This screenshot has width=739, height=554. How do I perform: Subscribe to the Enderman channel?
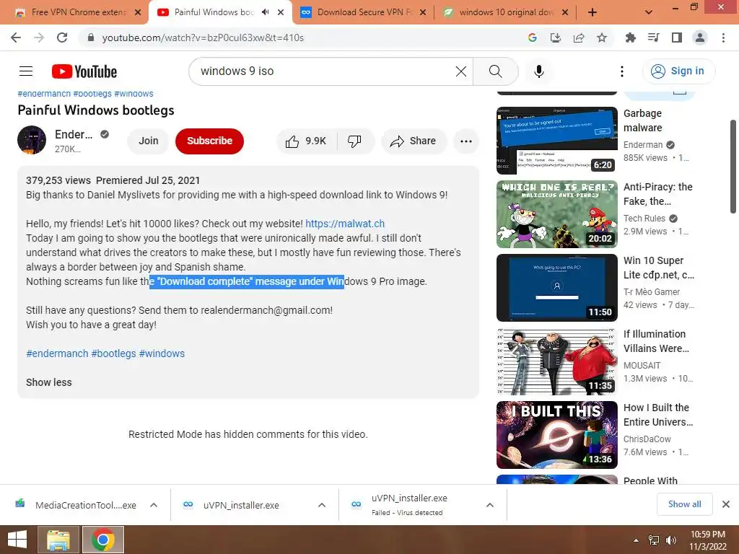(x=209, y=141)
